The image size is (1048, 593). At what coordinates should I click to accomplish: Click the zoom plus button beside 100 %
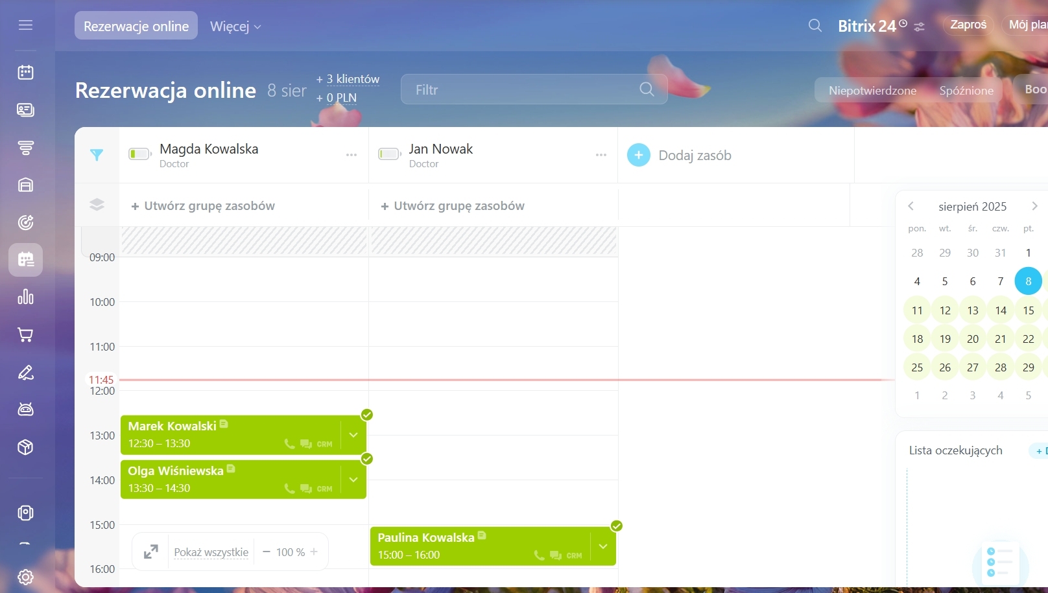(314, 552)
